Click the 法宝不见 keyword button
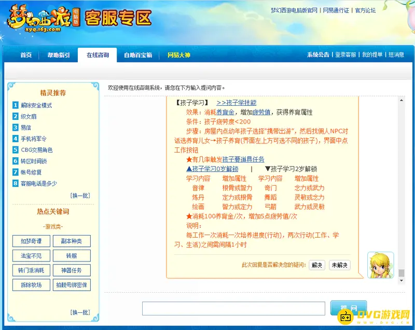Image resolution: width=415 pixels, height=330 pixels. [31, 256]
